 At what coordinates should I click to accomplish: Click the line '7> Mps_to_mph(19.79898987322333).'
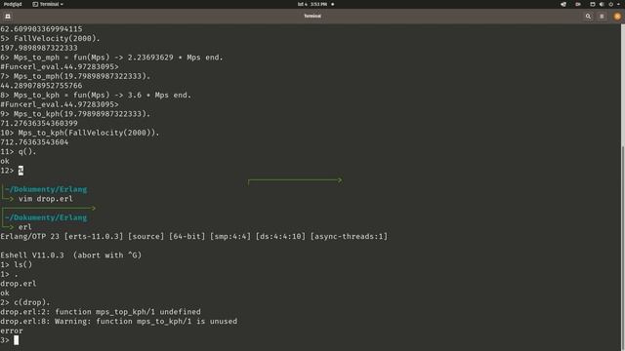pos(75,76)
